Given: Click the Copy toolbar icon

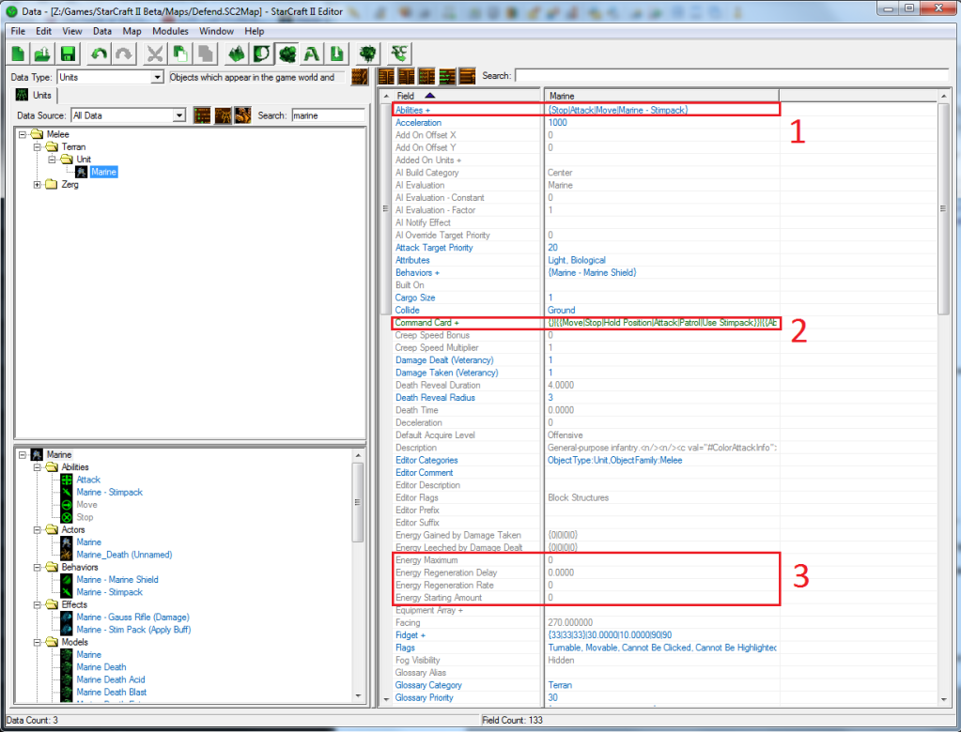Looking at the screenshot, I should coord(180,54).
